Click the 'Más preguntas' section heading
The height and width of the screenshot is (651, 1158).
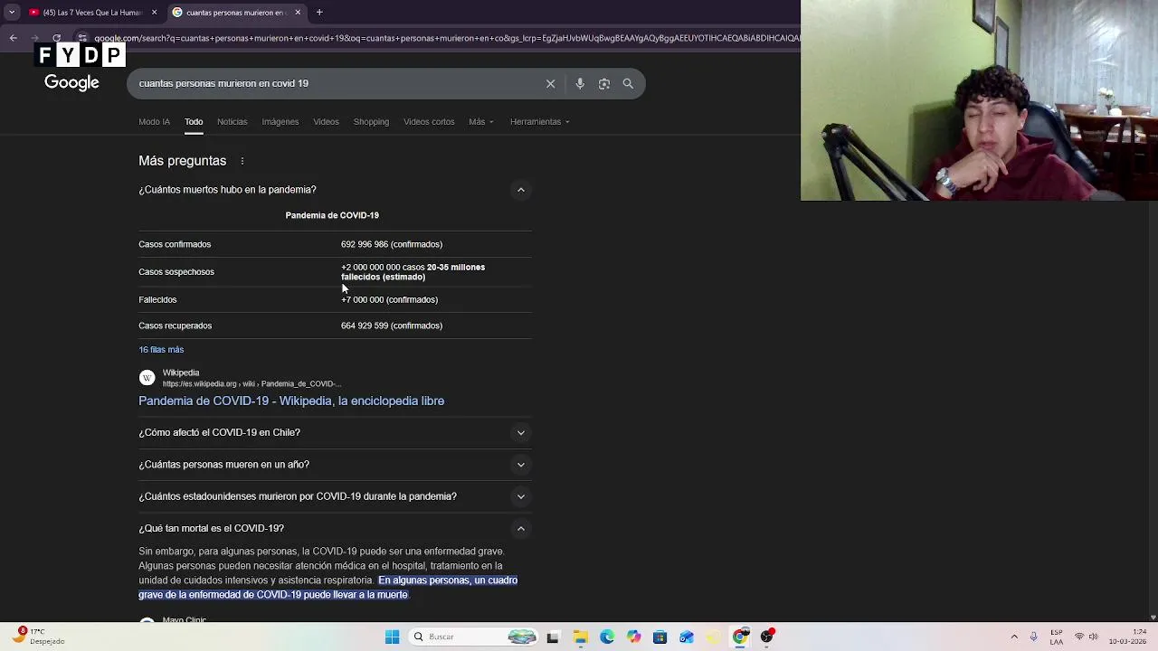182,161
